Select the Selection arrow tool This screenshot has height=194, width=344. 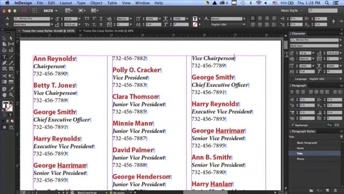[x=4, y=38]
